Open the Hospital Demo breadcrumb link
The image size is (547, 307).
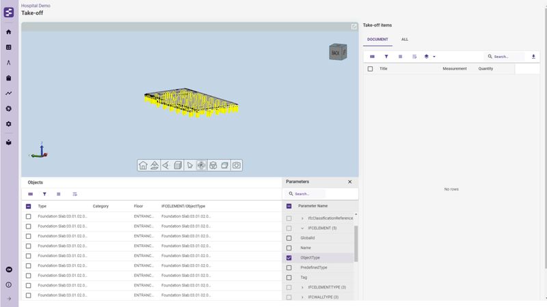point(36,5)
